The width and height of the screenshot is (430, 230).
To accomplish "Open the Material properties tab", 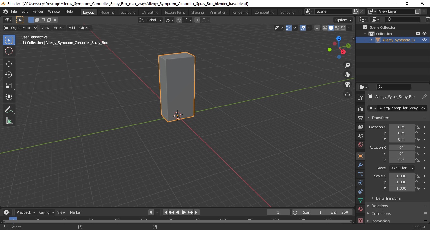I will pos(360,209).
